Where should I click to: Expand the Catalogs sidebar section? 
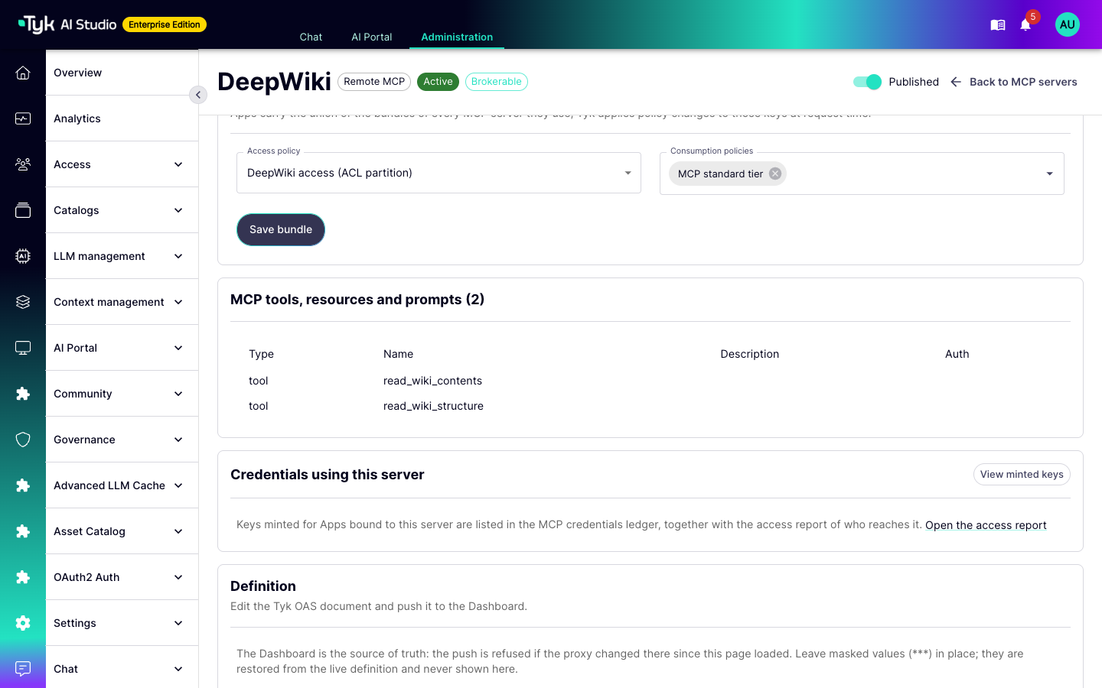[x=122, y=210]
